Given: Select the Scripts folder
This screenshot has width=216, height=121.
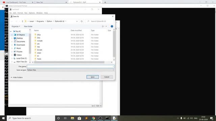Looking at the screenshot, I should [x=39, y=50].
